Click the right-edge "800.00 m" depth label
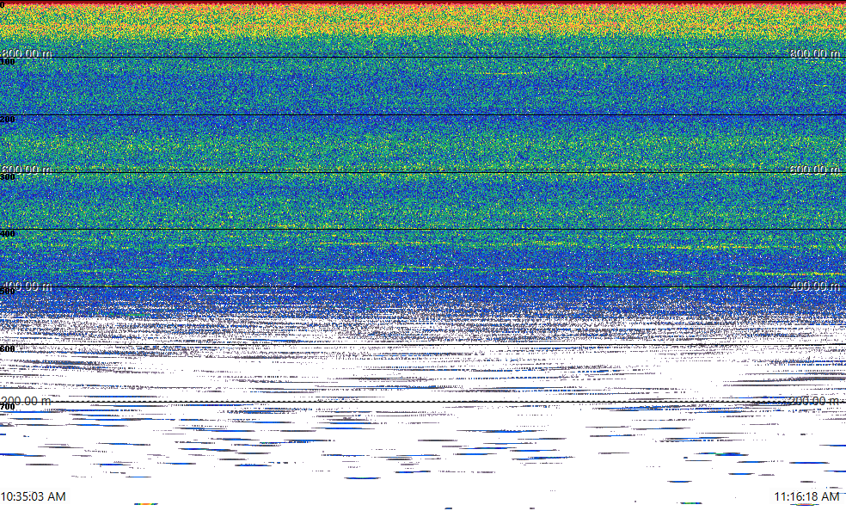Screen dimensions: 846x511 [815, 52]
